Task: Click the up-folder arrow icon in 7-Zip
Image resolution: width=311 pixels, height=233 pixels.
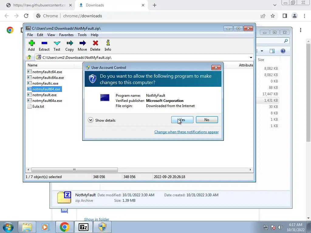Action: pos(29,57)
